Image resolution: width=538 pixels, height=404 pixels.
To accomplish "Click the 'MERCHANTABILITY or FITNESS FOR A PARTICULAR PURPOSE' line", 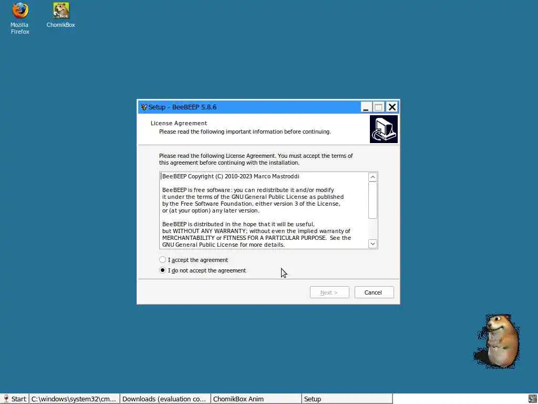I will (x=244, y=238).
